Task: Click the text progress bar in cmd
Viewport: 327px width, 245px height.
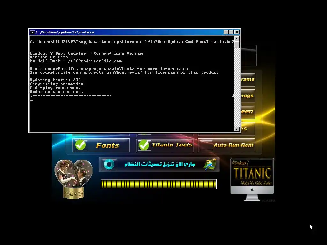Action: tap(132, 95)
